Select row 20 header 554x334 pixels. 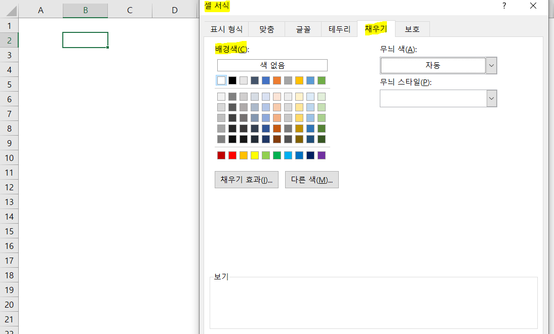pos(9,305)
